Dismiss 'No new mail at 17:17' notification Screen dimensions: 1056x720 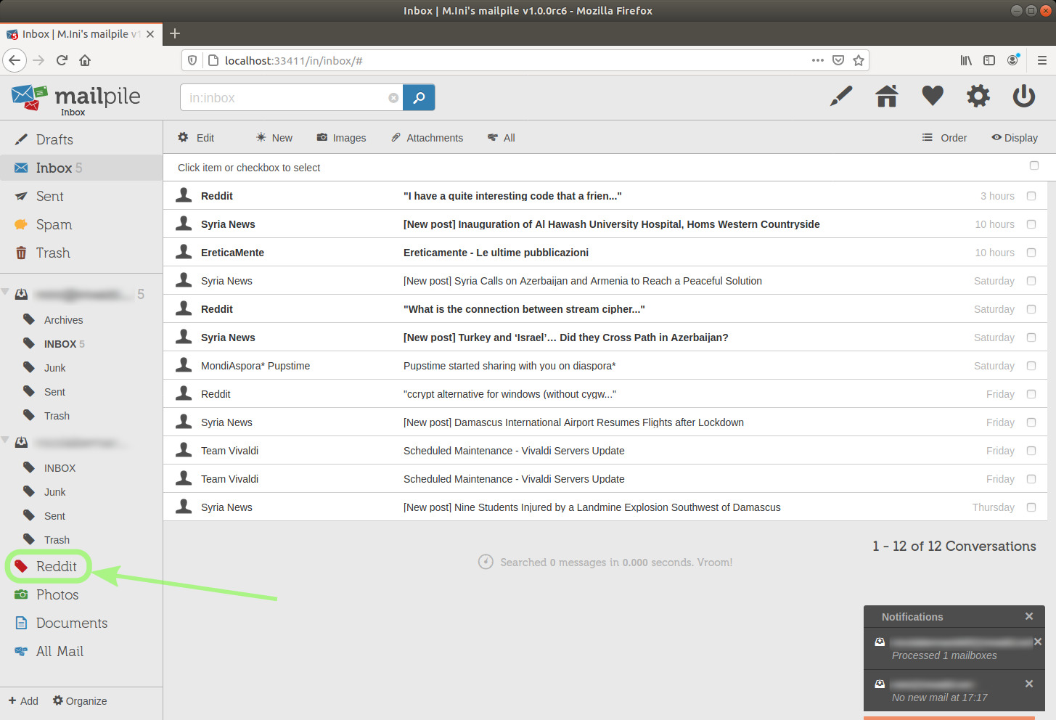tap(1028, 684)
